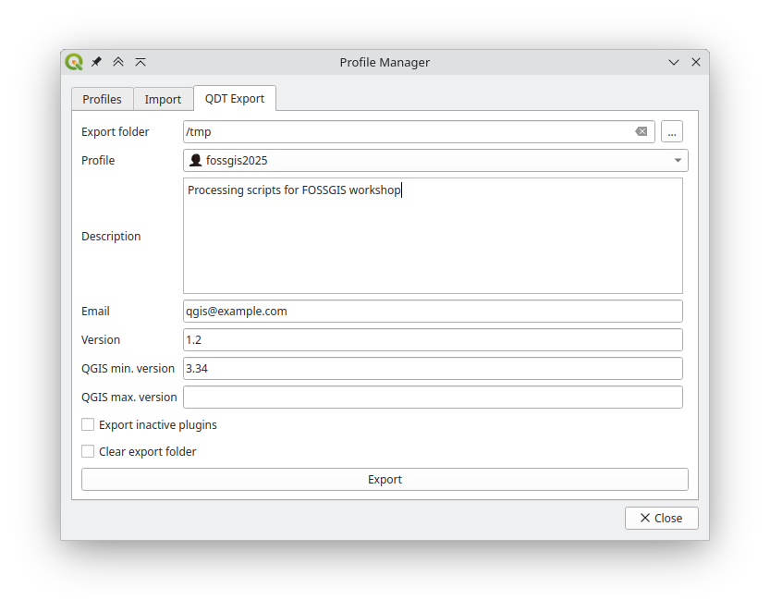Open the Profile dropdown list

pyautogui.click(x=435, y=161)
